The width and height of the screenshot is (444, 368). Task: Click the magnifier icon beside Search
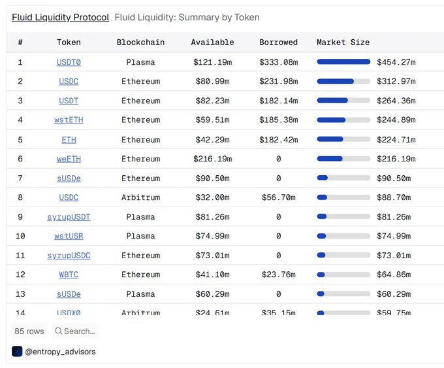(x=58, y=331)
